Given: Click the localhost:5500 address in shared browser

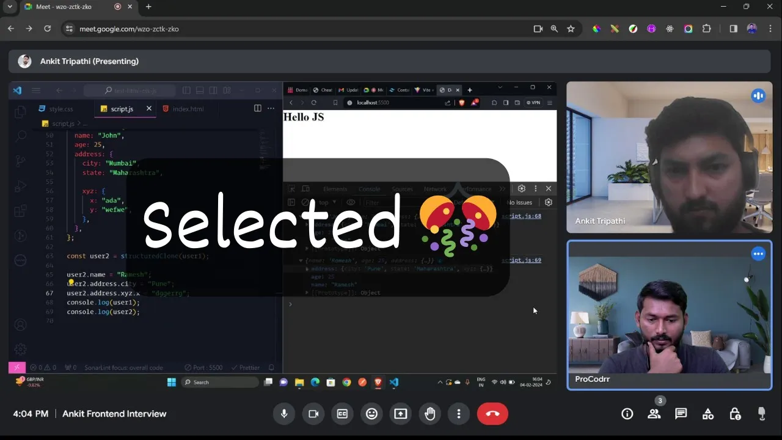Looking at the screenshot, I should pyautogui.click(x=373, y=103).
